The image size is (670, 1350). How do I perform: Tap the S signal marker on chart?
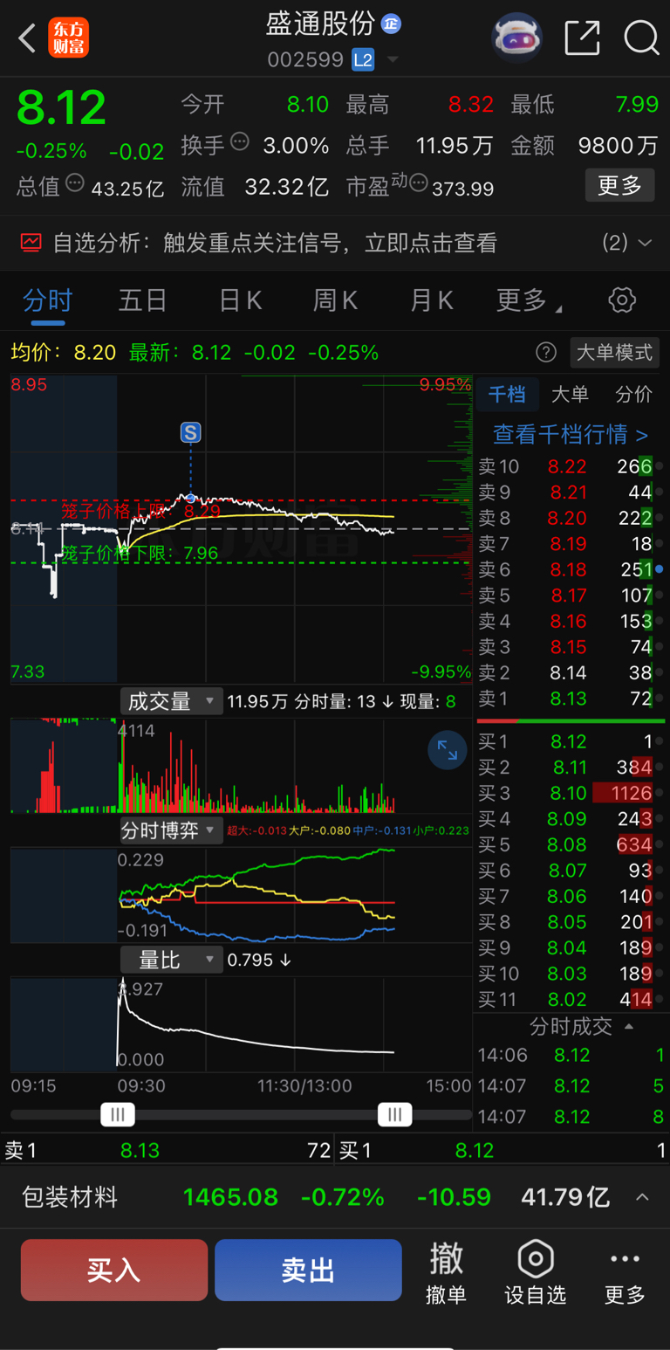click(190, 431)
